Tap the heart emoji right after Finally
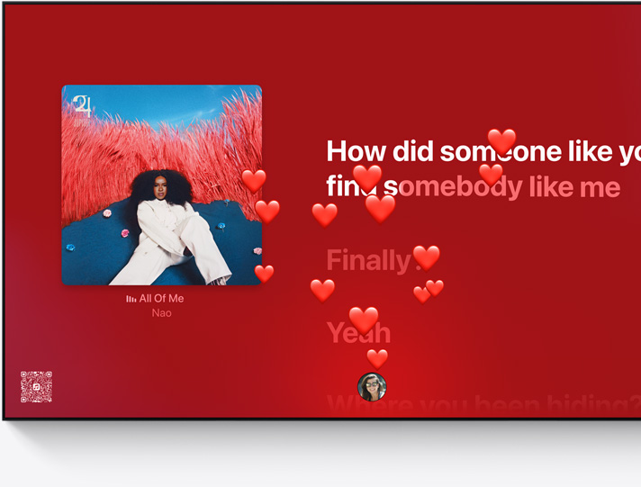This screenshot has width=641, height=487. point(427,258)
